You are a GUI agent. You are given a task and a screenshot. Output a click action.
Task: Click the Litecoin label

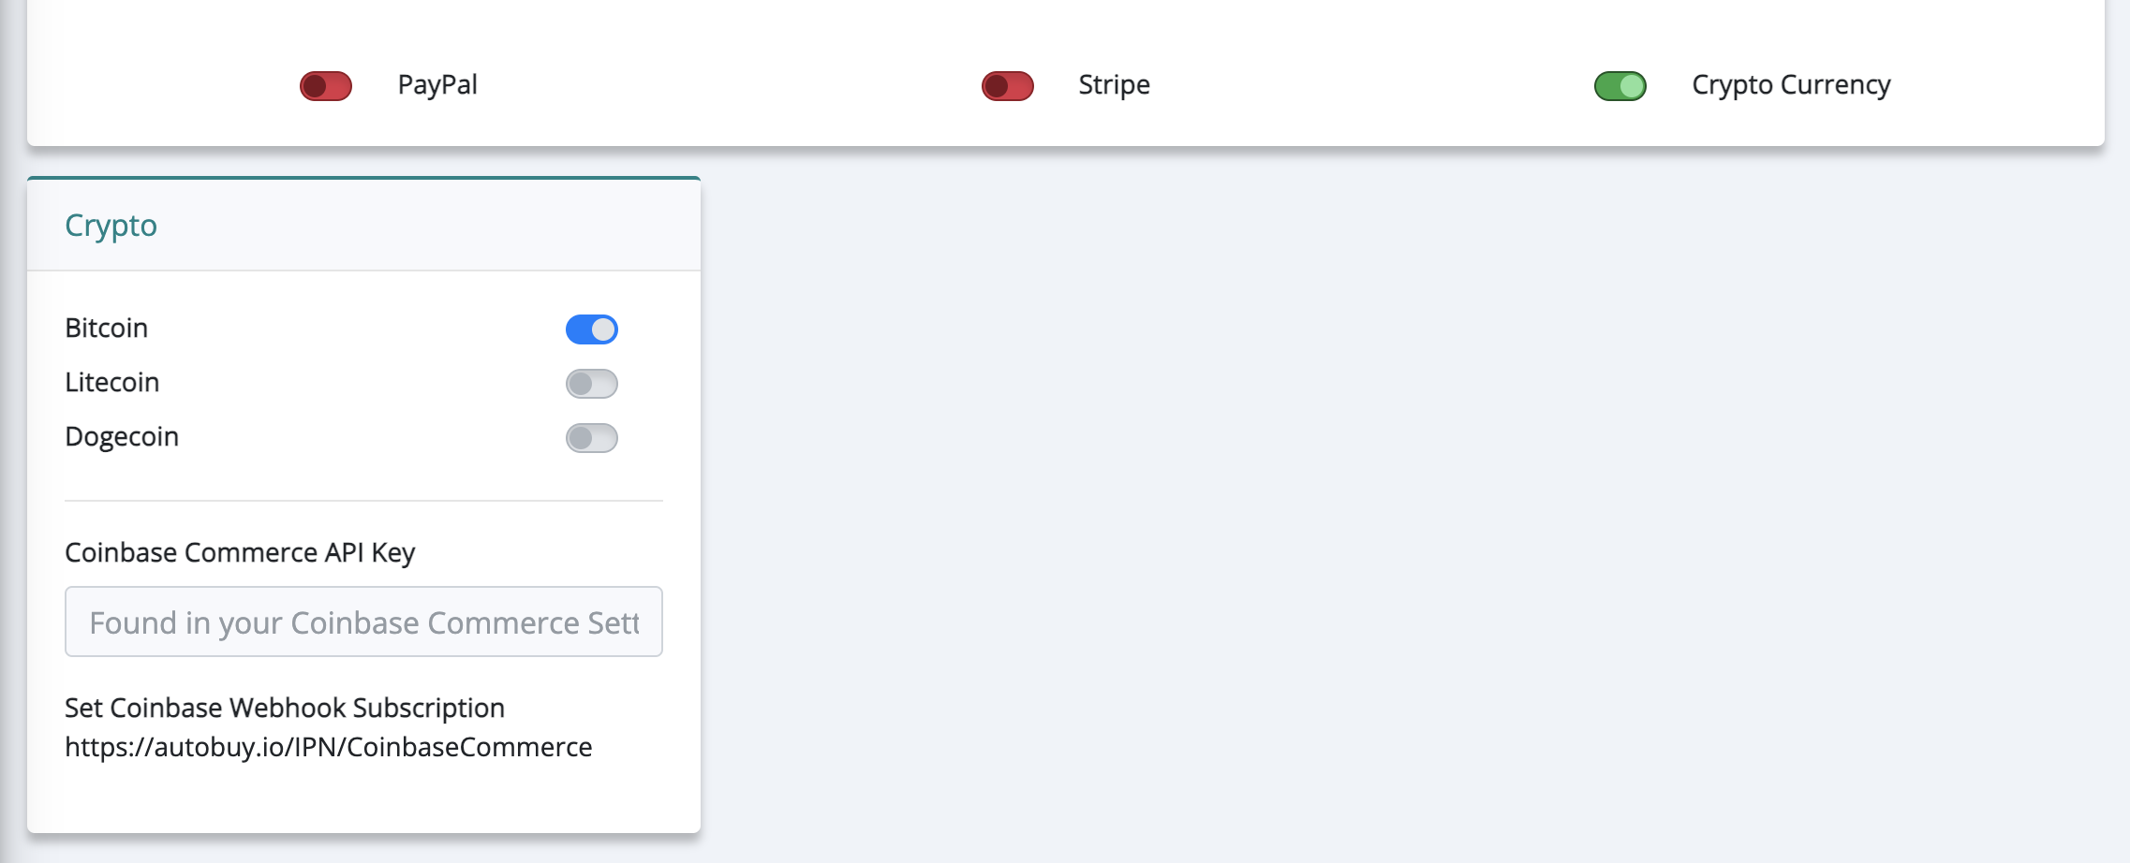pyautogui.click(x=112, y=382)
